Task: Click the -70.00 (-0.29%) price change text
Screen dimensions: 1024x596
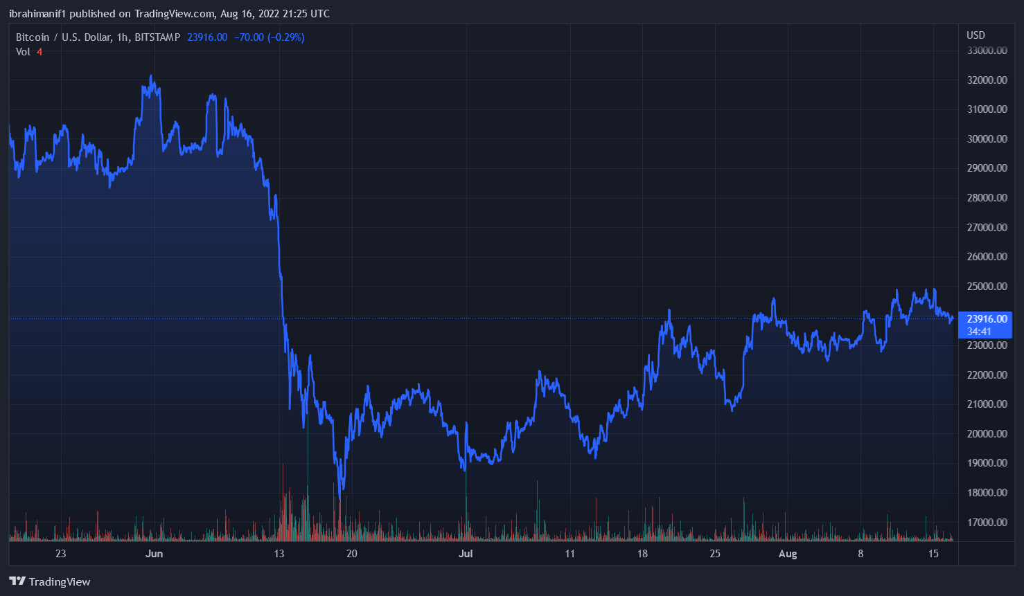Action: pos(269,37)
